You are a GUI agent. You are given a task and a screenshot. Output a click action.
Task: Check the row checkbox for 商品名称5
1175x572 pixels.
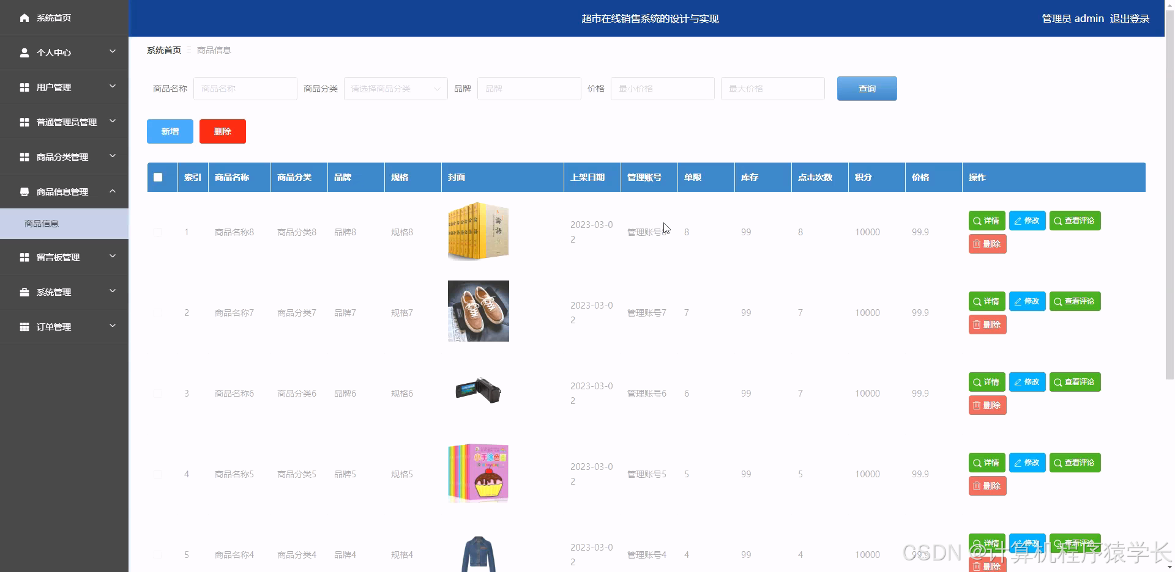158,474
